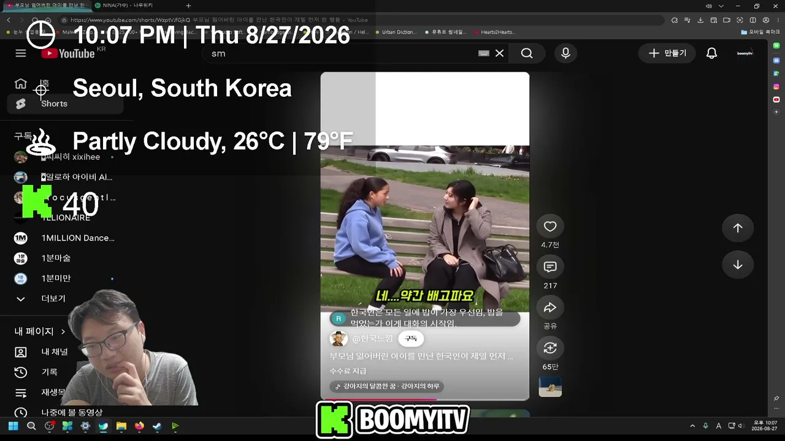
Task: Open the browser three-dot menu
Action: (x=778, y=20)
